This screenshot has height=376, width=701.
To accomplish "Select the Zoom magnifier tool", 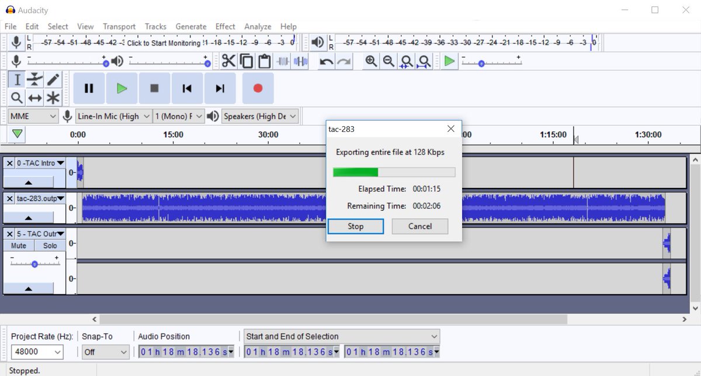I will [x=18, y=98].
